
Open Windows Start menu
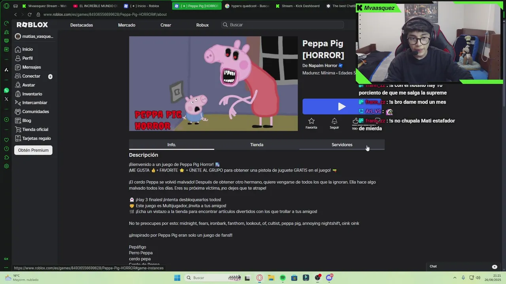pos(177,278)
